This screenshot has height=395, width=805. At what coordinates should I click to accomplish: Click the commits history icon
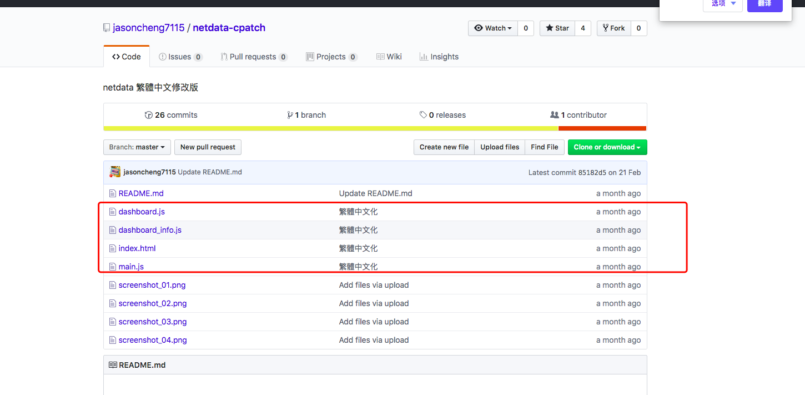[148, 115]
